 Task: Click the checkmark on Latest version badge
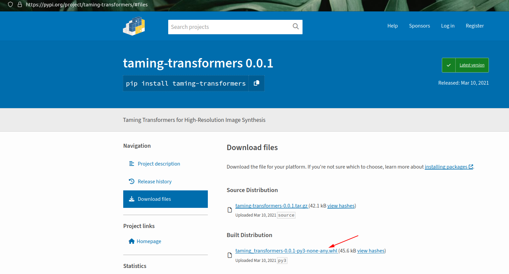click(x=449, y=65)
